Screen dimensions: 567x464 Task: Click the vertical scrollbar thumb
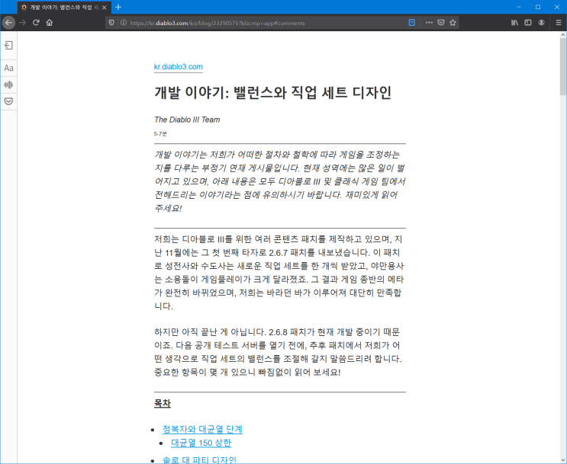tap(563, 66)
